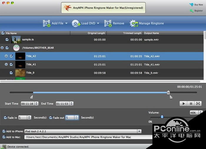
Task: Open the Buy Now link
Action: tap(199, 5)
